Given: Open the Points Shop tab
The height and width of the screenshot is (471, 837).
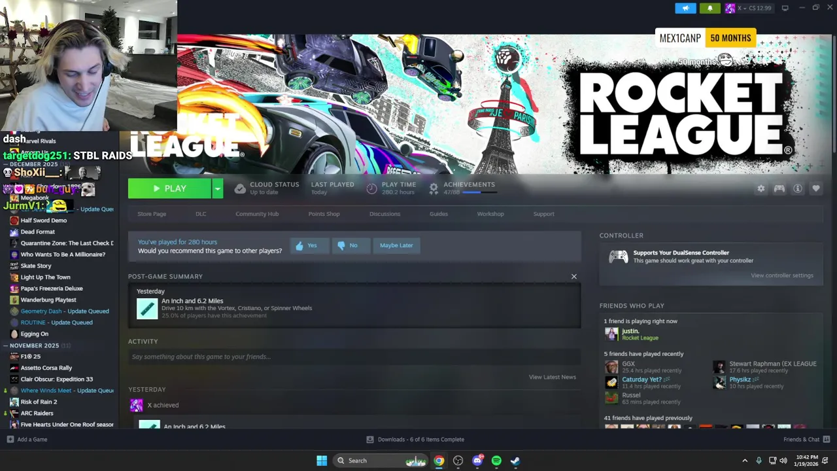Looking at the screenshot, I should point(324,214).
